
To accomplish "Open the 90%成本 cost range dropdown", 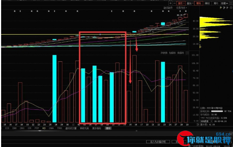I will (x=206, y=121).
